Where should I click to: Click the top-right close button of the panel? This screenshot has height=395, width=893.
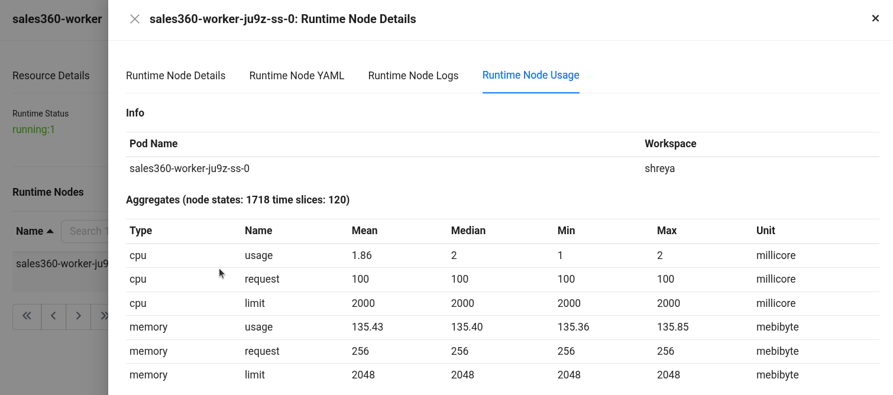point(875,18)
